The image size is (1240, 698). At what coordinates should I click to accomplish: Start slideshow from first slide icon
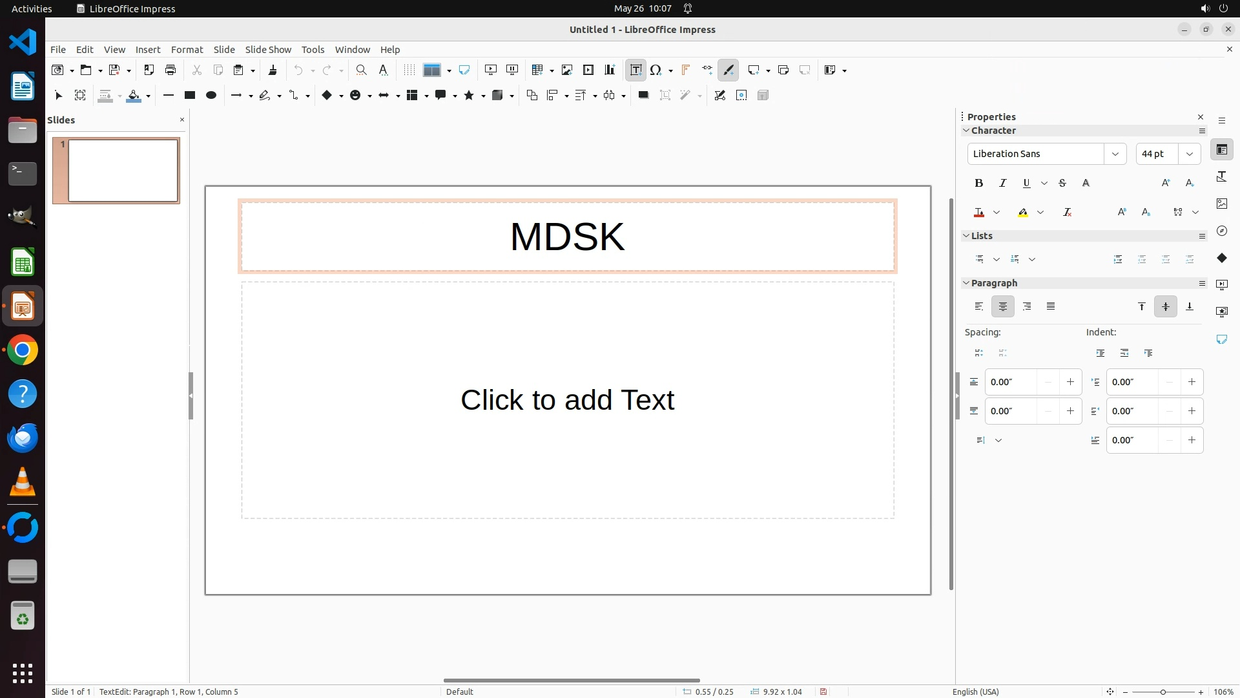(x=491, y=70)
